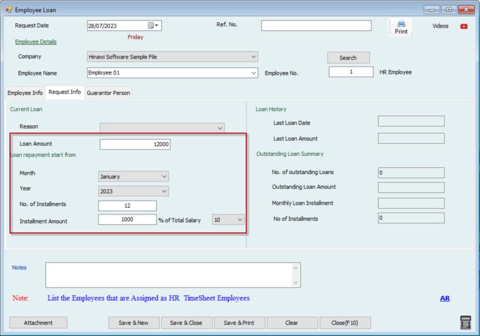Click the Last Loan Date field
Image resolution: width=480 pixels, height=336 pixels.
point(411,121)
